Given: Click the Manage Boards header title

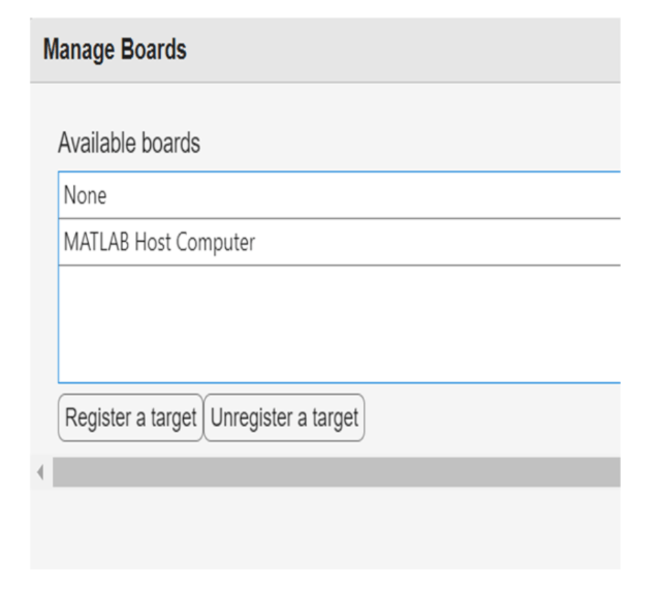Looking at the screenshot, I should tap(115, 50).
